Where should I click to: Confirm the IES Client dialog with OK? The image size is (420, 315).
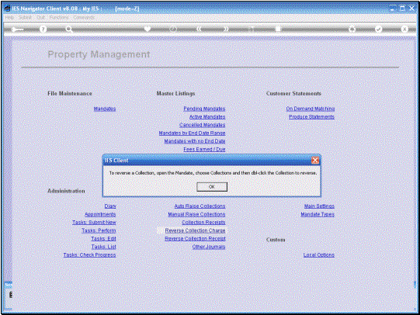click(x=212, y=187)
